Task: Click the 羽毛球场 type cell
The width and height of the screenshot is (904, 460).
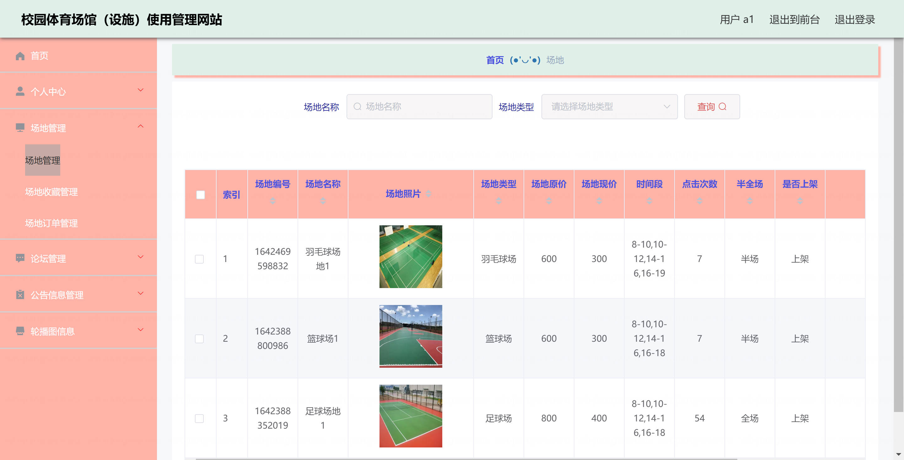Action: (499, 259)
